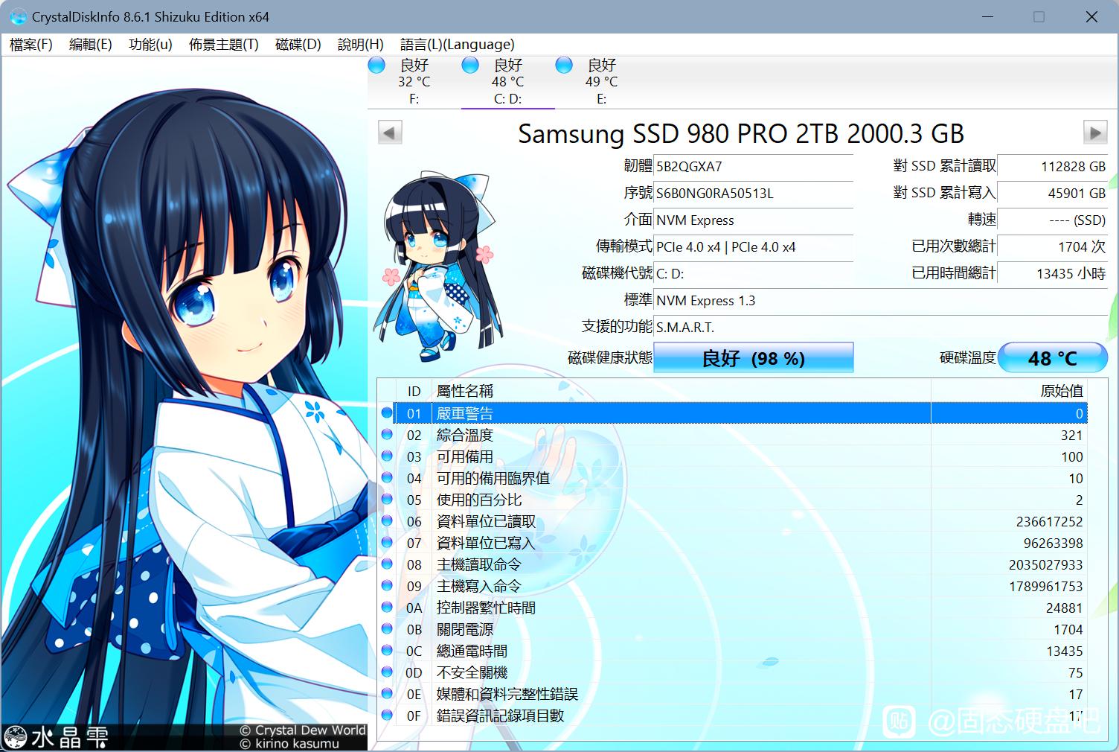Viewport: 1119px width, 752px height.
Task: Select attribute row 04 可用的備用臨界值
Action: point(733,478)
